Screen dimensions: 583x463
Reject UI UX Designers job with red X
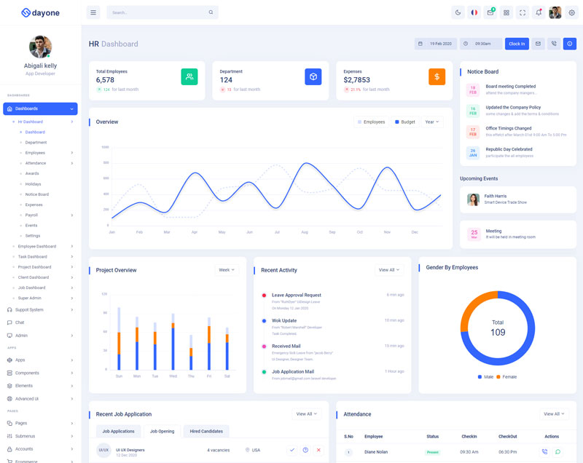pos(318,450)
